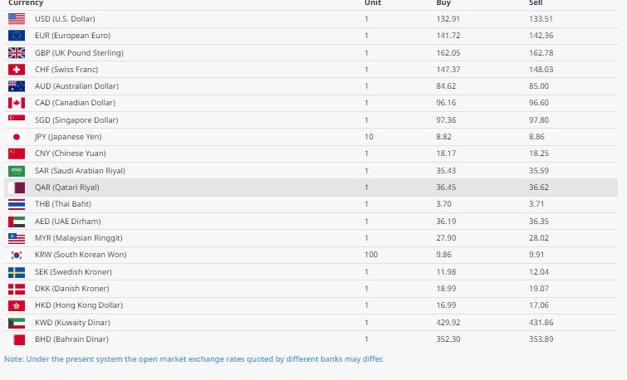Click the Swedish Kroner flag icon
This screenshot has height=380, width=627.
point(17,272)
